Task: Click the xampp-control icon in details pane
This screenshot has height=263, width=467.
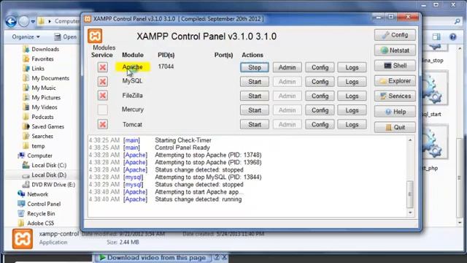Action: 23,239
